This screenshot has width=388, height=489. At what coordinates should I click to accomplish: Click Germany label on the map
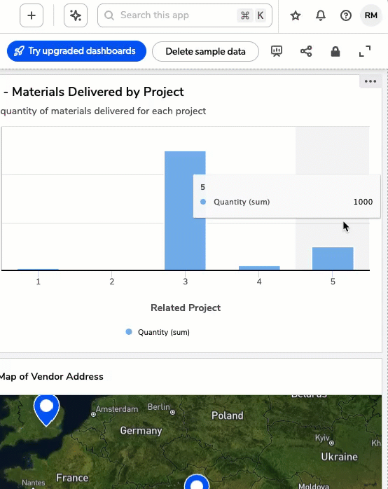141,431
